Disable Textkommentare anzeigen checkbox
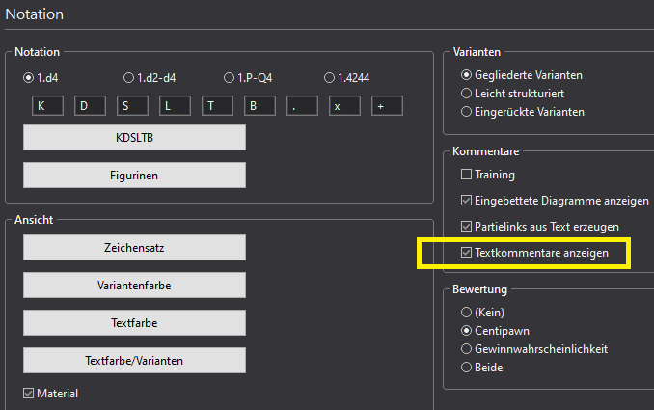The height and width of the screenshot is (410, 654). [467, 253]
